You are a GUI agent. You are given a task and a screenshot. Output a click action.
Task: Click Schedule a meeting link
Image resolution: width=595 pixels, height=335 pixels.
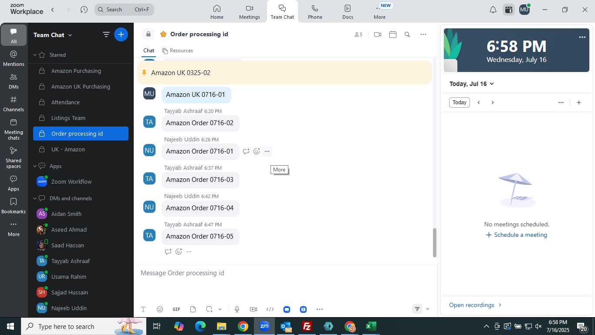point(517,235)
